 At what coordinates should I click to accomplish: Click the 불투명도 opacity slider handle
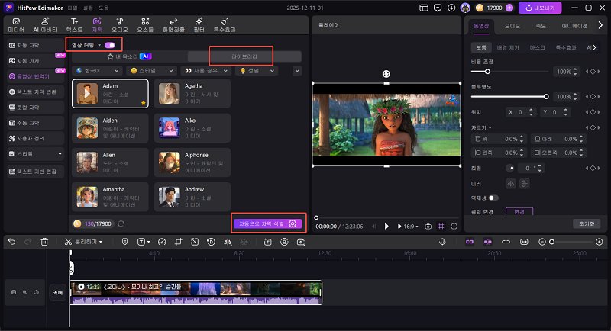(546, 96)
